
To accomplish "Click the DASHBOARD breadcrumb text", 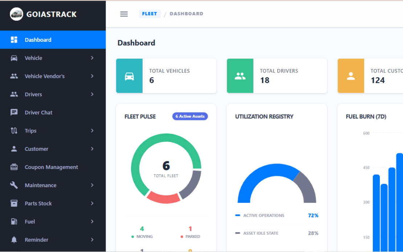I will [186, 14].
